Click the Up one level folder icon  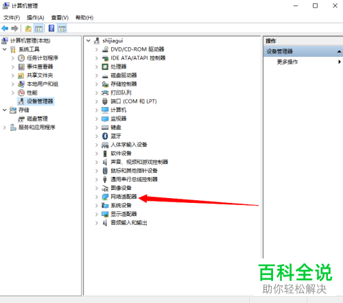click(28, 29)
